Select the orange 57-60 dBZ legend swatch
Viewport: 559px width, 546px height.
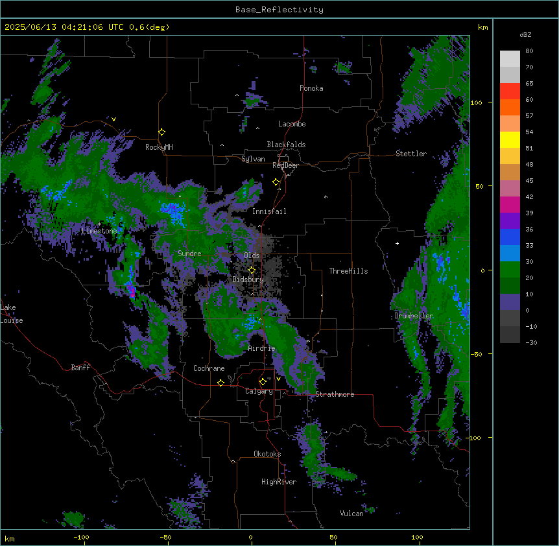(x=510, y=107)
